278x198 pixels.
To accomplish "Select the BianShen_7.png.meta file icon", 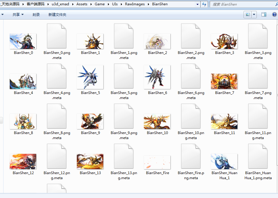I will 258,76.
